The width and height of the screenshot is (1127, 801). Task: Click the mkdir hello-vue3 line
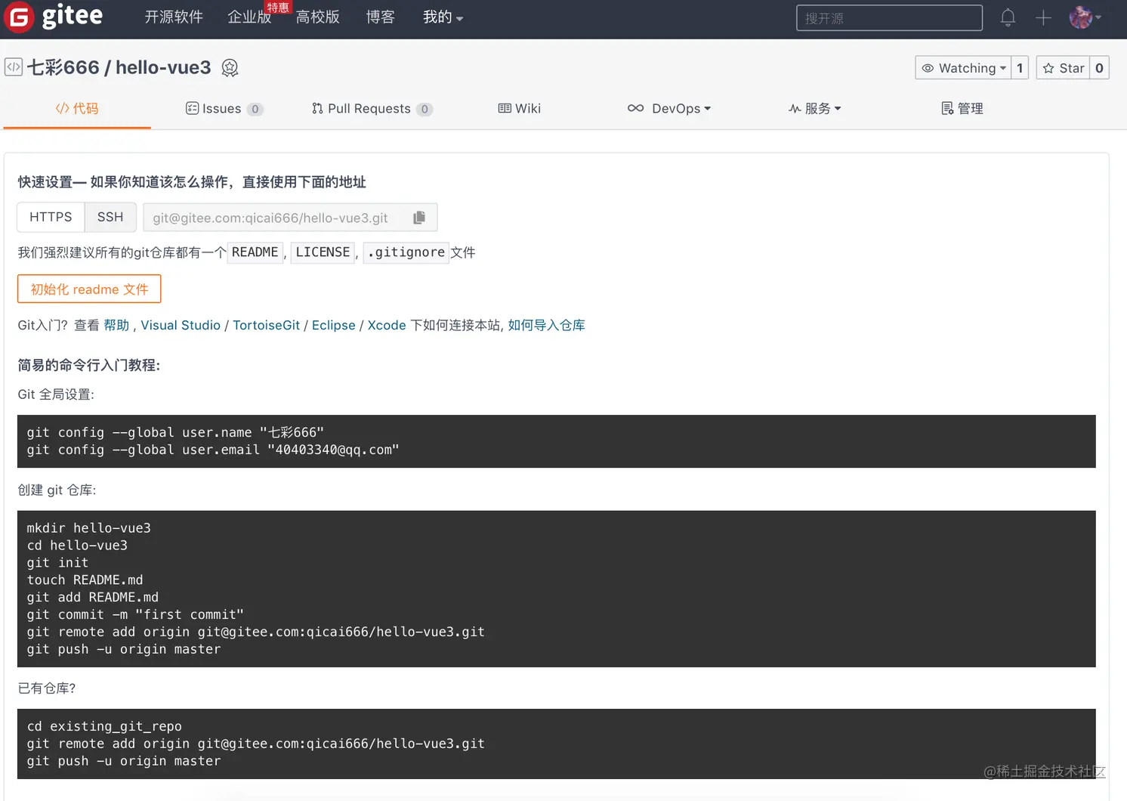point(89,527)
